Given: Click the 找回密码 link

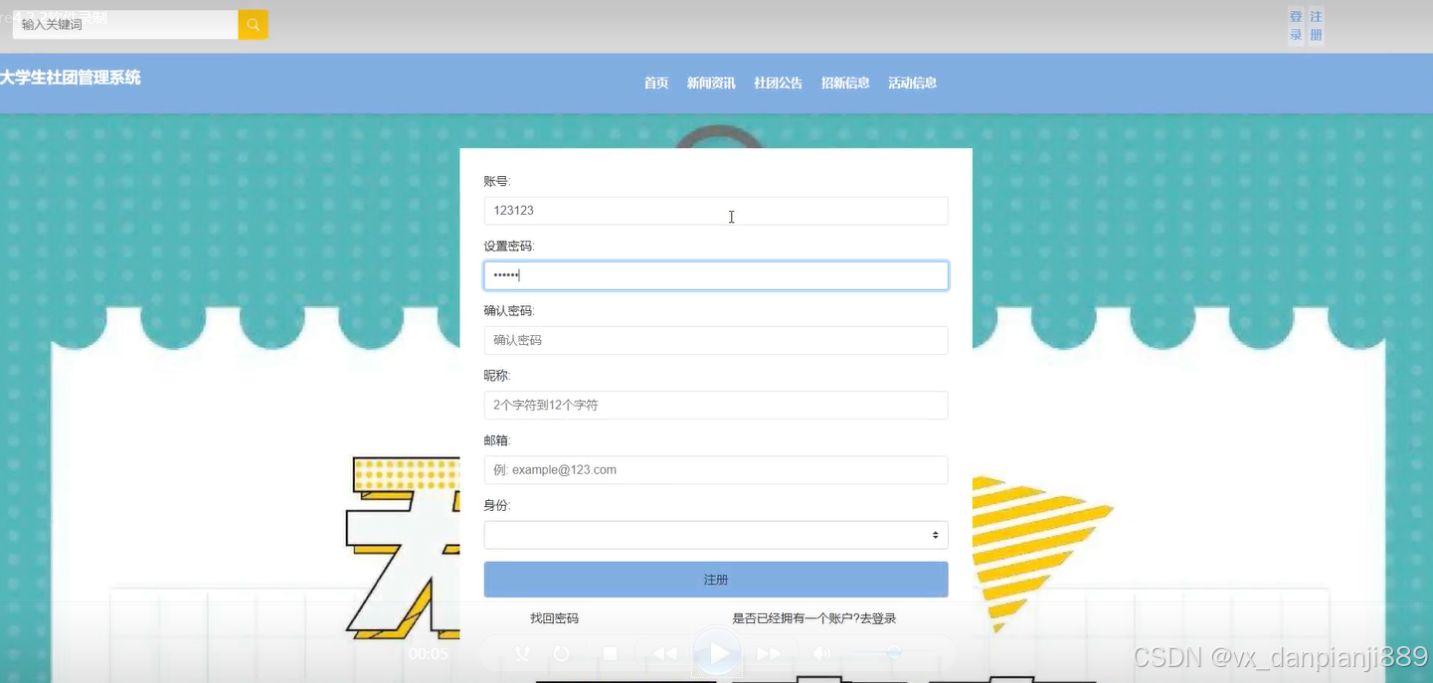Looking at the screenshot, I should click(x=554, y=618).
